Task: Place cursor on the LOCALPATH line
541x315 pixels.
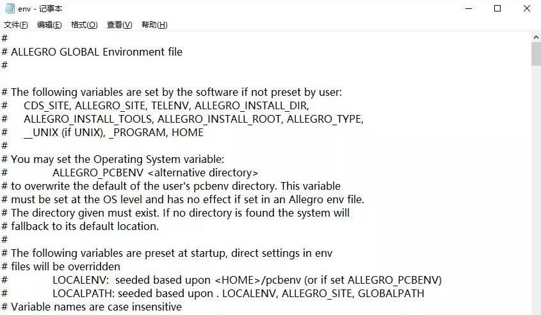Action: (238, 293)
